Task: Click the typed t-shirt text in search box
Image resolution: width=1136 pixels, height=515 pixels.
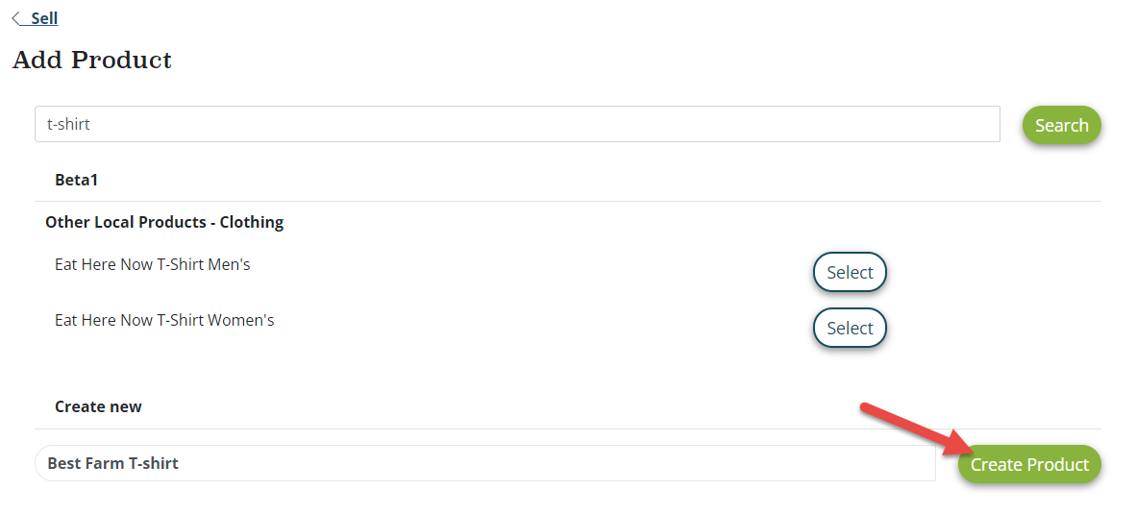Action: 68,124
